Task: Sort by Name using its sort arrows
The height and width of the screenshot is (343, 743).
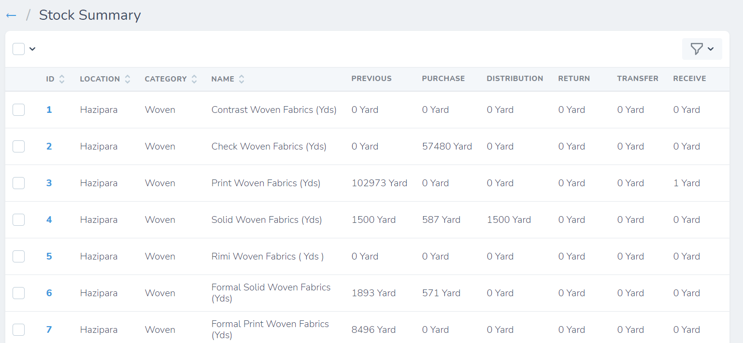Action: [242, 79]
